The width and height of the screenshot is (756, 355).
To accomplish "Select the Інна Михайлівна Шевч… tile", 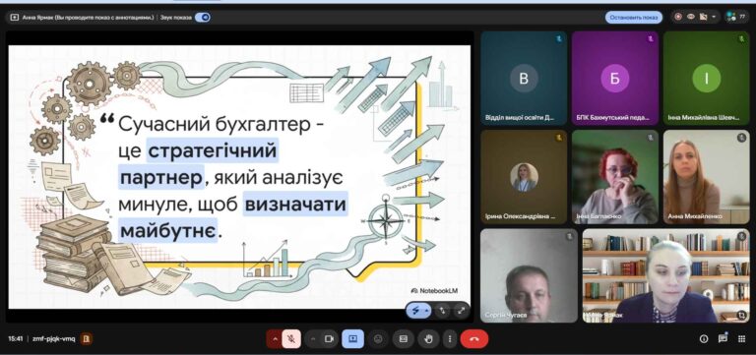I will 707,79.
